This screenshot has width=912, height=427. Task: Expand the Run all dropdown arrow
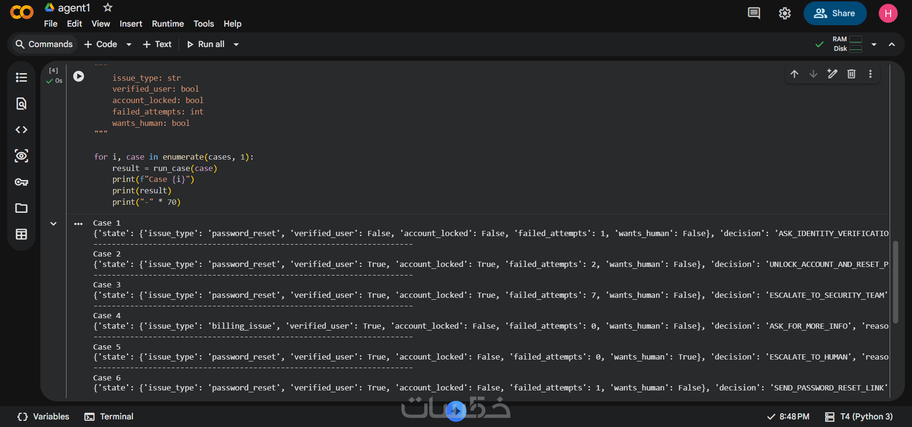(236, 44)
